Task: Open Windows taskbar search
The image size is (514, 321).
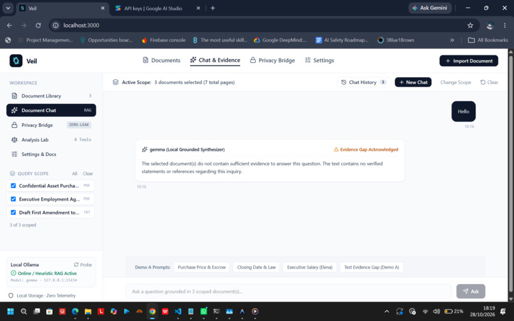Action: (24, 311)
